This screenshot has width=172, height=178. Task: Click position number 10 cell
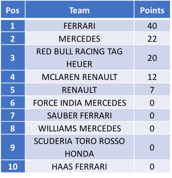pyautogui.click(x=13, y=166)
